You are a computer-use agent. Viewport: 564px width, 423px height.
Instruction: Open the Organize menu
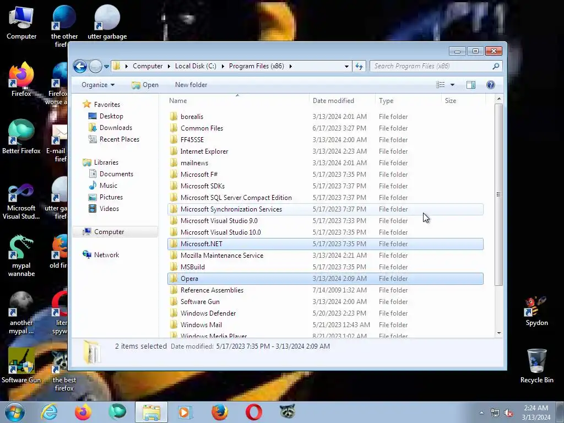coord(98,85)
